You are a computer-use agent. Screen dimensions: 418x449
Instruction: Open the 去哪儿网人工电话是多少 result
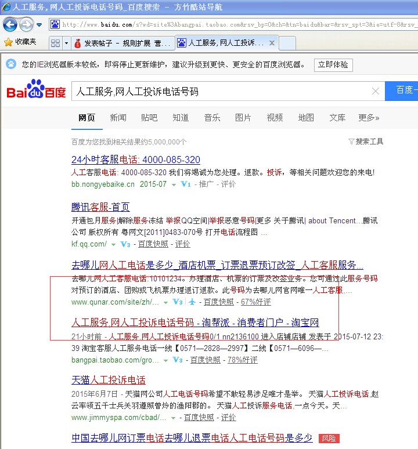[x=217, y=265]
